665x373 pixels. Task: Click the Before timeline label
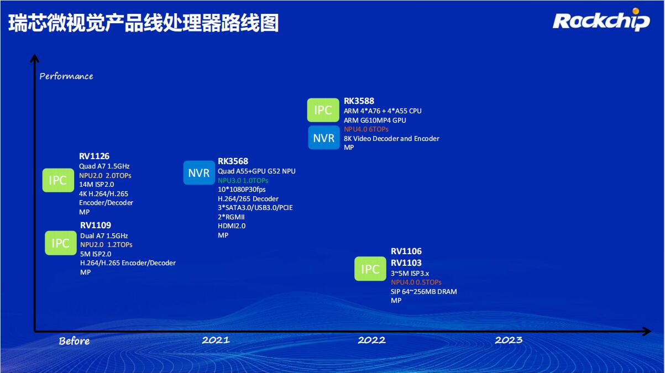pyautogui.click(x=74, y=341)
